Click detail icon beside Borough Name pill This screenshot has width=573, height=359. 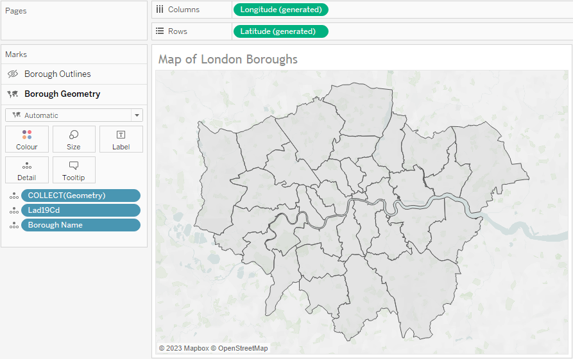[x=13, y=226]
